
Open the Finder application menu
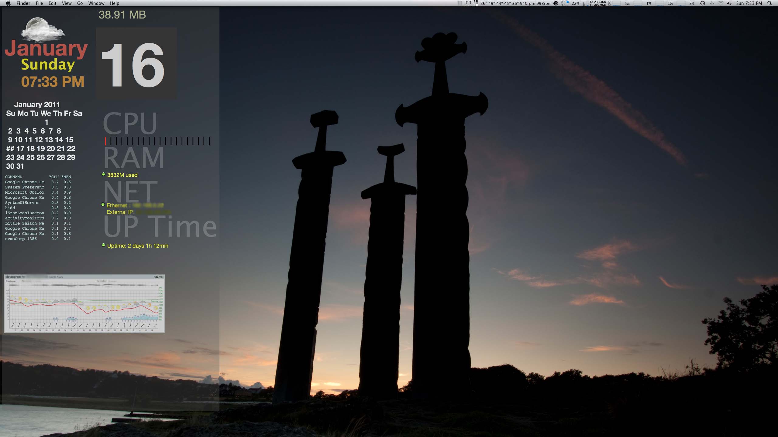tap(23, 3)
